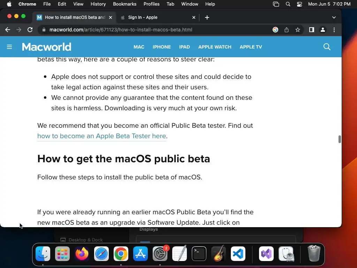Open a new Chrome tab

click(207, 17)
